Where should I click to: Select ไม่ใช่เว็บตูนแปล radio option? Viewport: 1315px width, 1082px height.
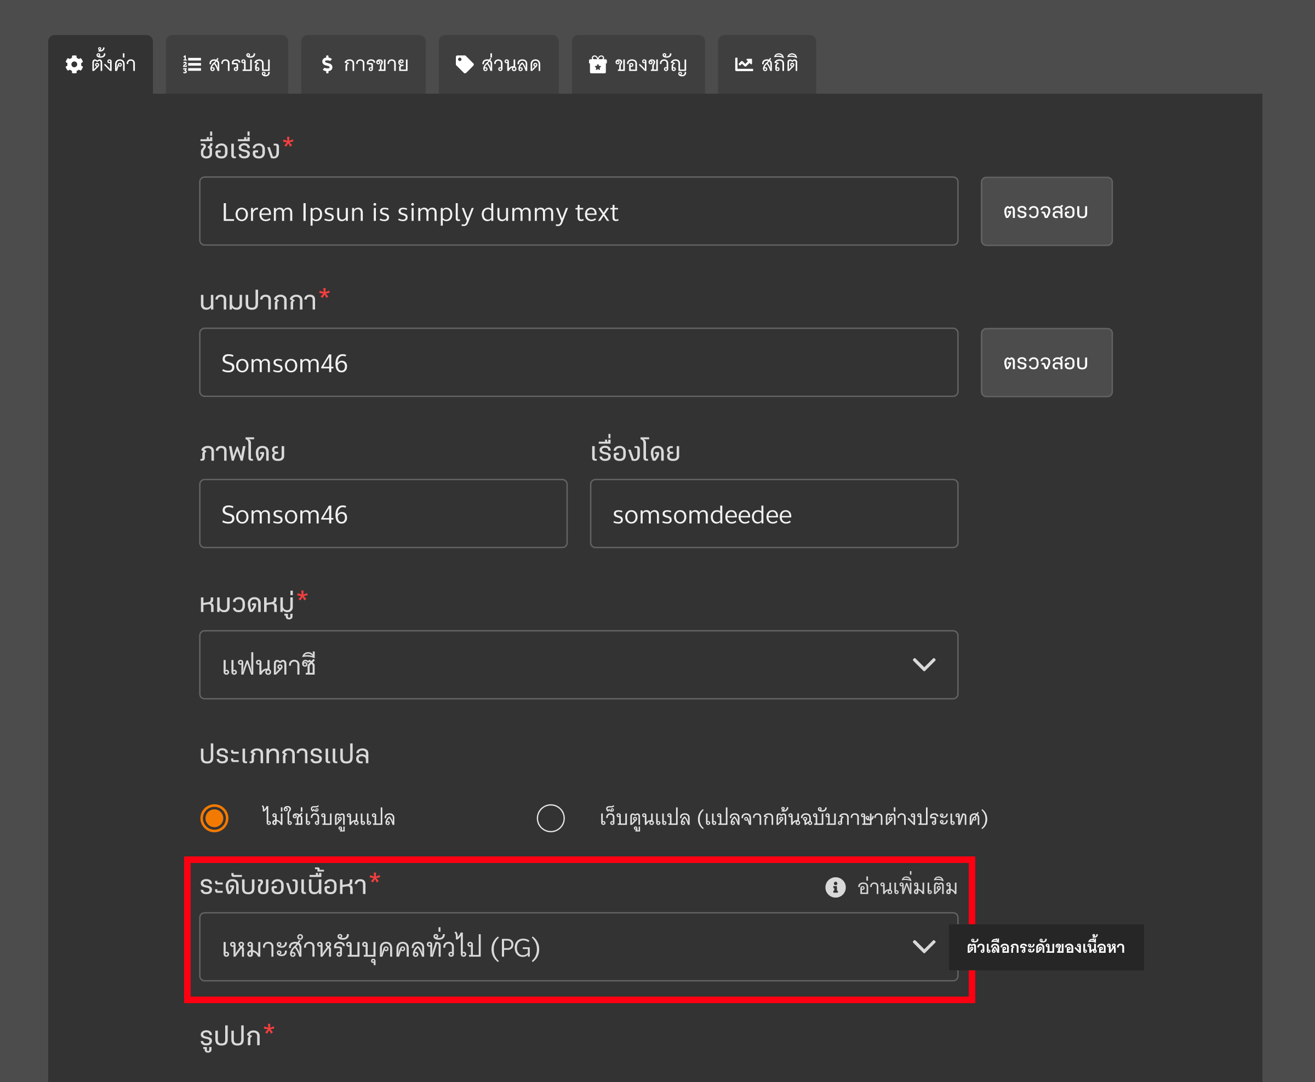(x=214, y=818)
